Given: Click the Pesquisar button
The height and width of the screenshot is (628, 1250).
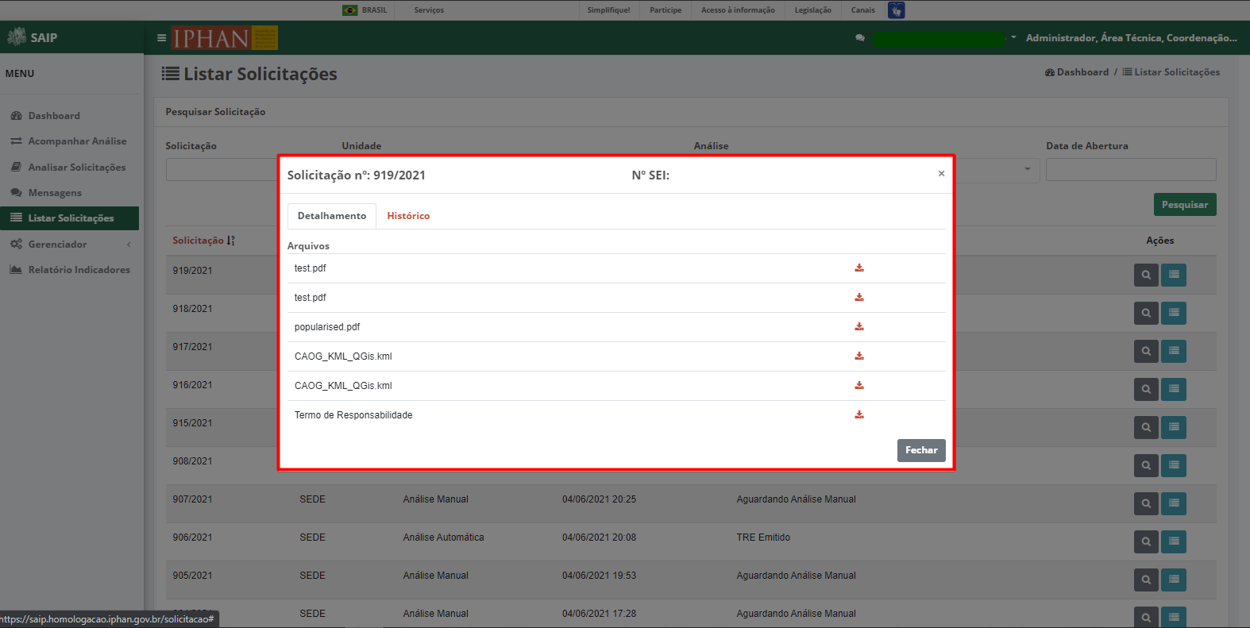Looking at the screenshot, I should pyautogui.click(x=1185, y=205).
